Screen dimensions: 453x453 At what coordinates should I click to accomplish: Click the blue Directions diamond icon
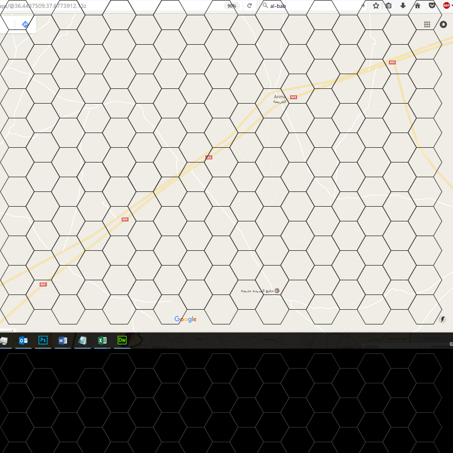point(25,24)
